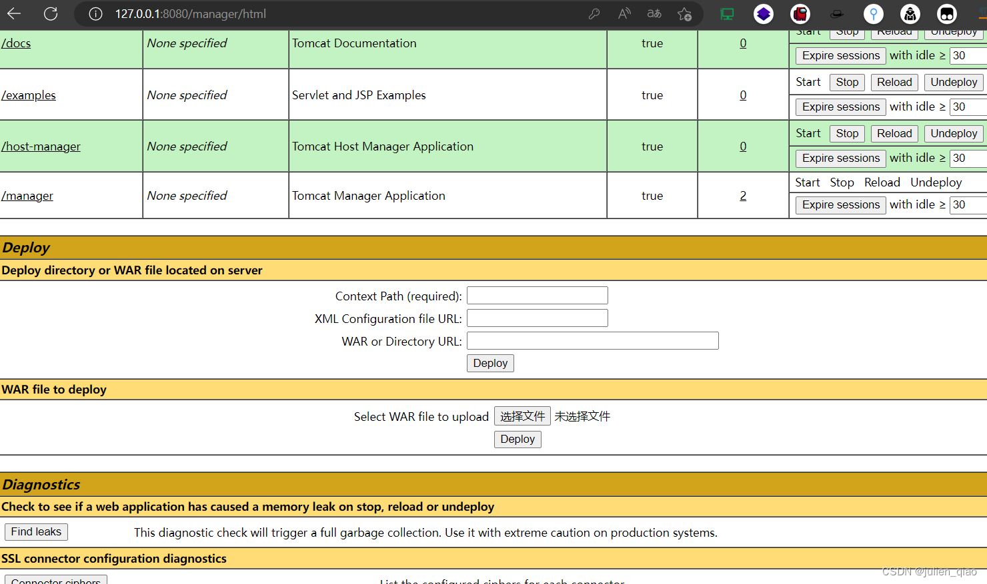Image resolution: width=987 pixels, height=584 pixels.
Task: Expire sessions for /host-manager
Action: pos(841,158)
